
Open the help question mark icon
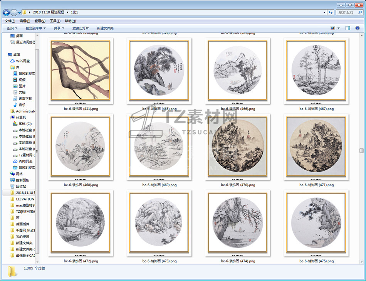pos(358,28)
